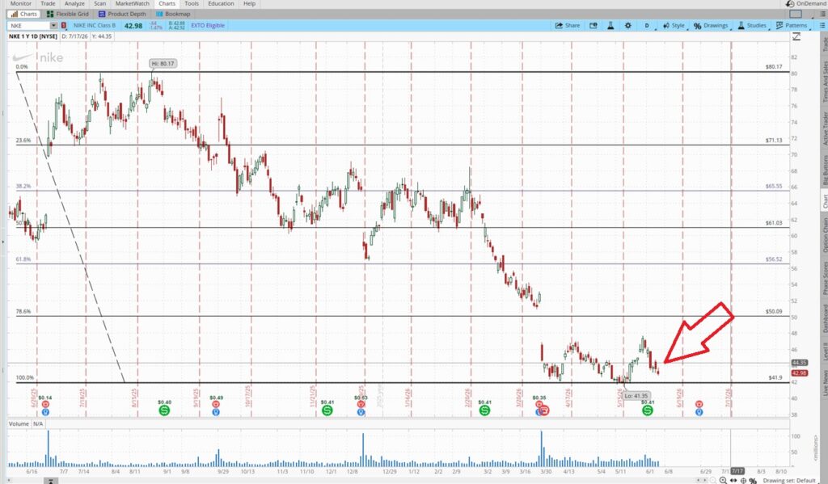Click the $0.63 earnings marker

tap(361, 405)
